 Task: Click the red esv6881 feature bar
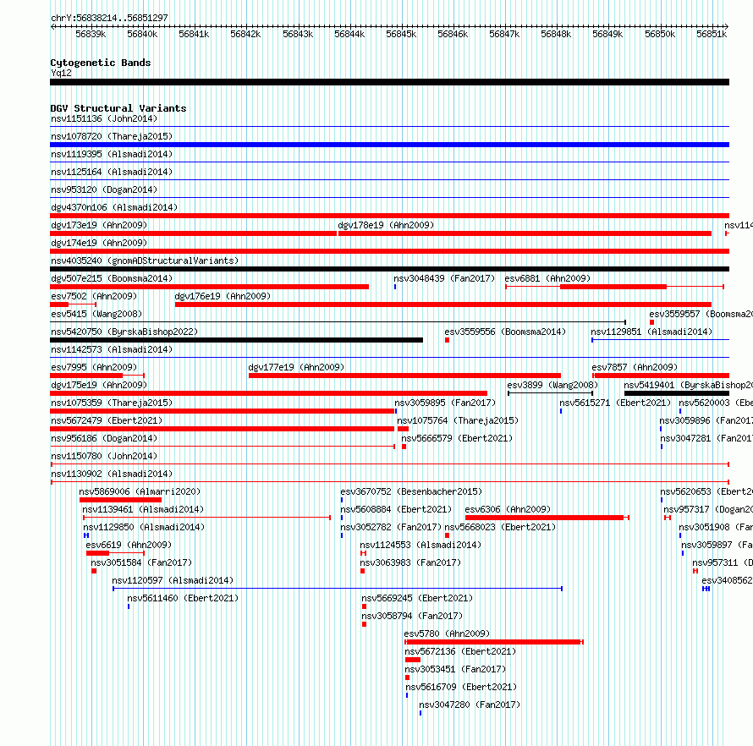click(613, 287)
